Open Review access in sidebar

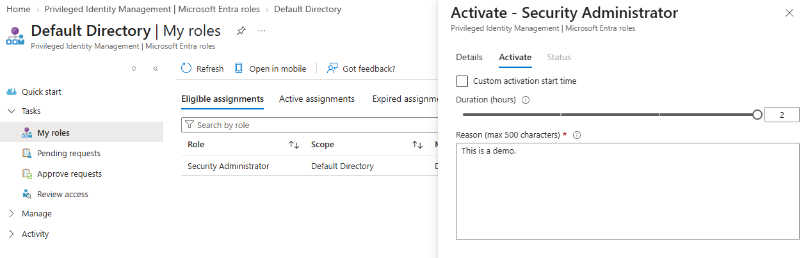(63, 194)
